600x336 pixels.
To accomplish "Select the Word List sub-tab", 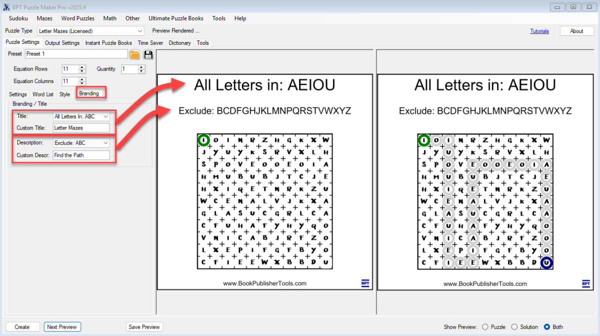I will pos(43,94).
